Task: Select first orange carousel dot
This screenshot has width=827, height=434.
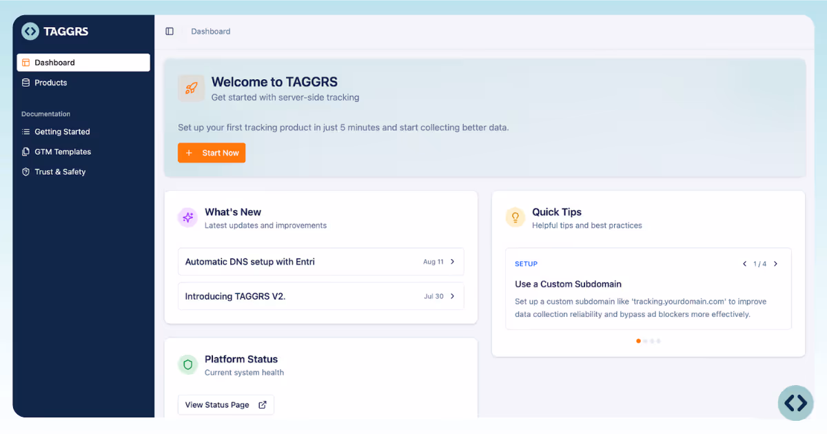Action: 639,341
